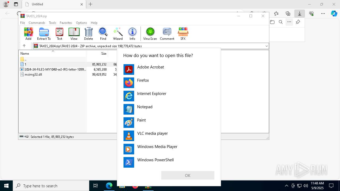Run the Test archive tool

click(x=59, y=34)
